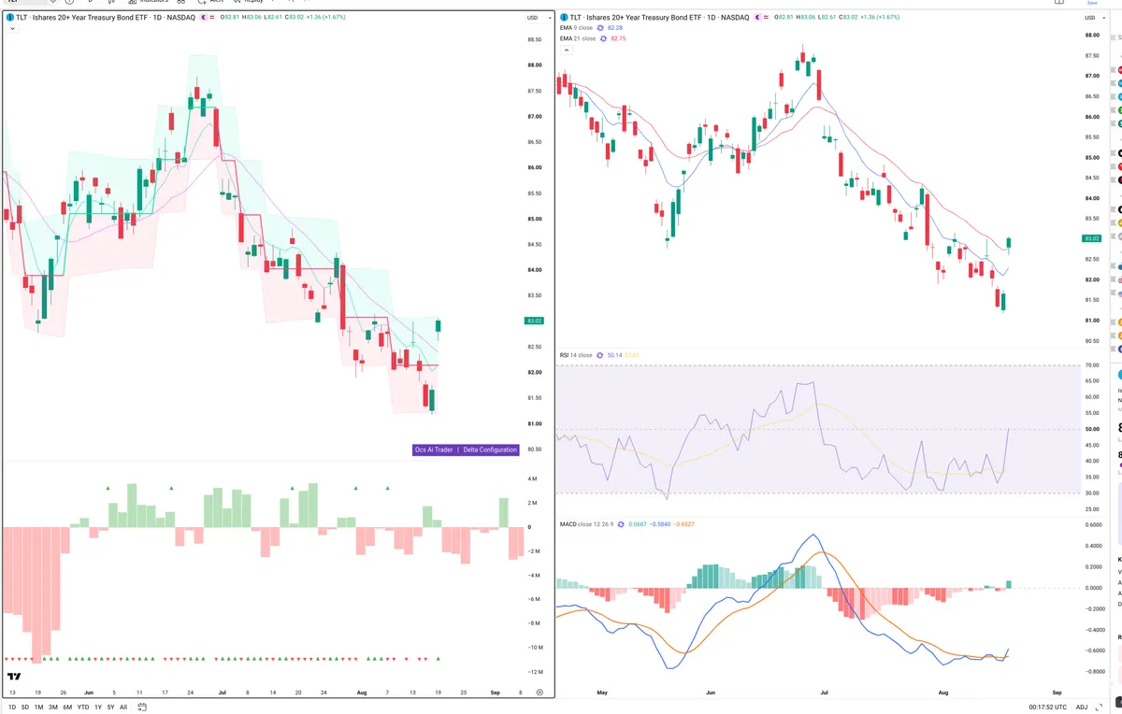Collapse the legend chevron on left chart
Image resolution: width=1122 pixels, height=714 pixels.
(12, 29)
